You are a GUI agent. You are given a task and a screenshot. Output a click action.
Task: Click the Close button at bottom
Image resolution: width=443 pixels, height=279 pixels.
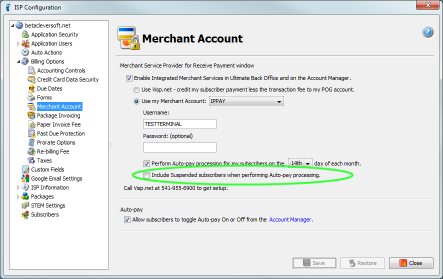pos(411,263)
